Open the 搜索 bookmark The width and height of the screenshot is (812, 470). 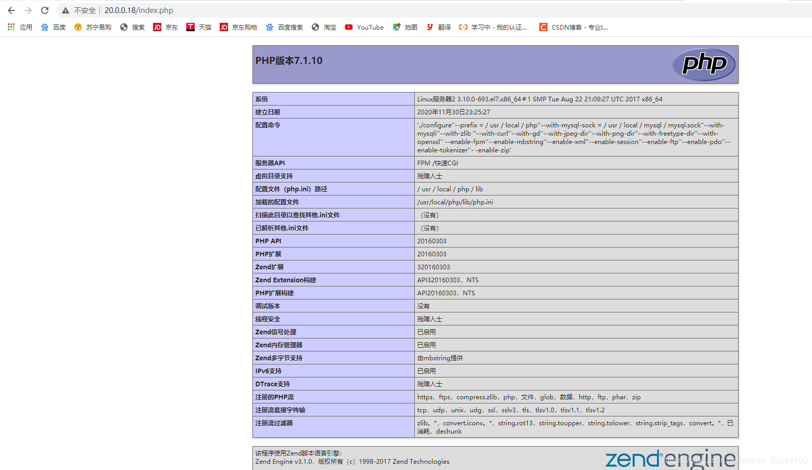click(132, 27)
